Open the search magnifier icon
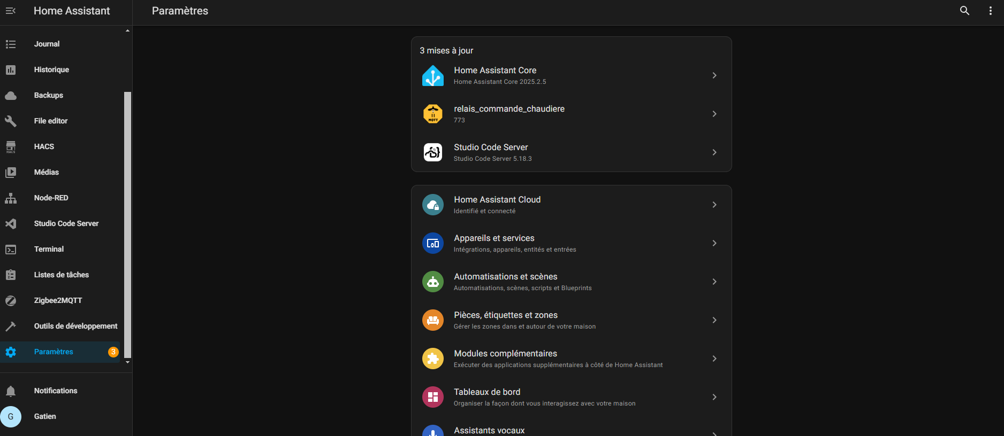1004x436 pixels. [964, 11]
